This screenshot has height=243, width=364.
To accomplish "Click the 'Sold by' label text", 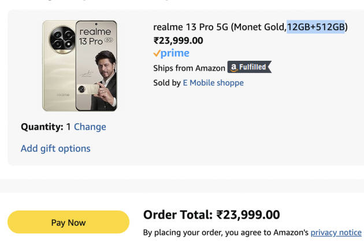I will tap(166, 83).
